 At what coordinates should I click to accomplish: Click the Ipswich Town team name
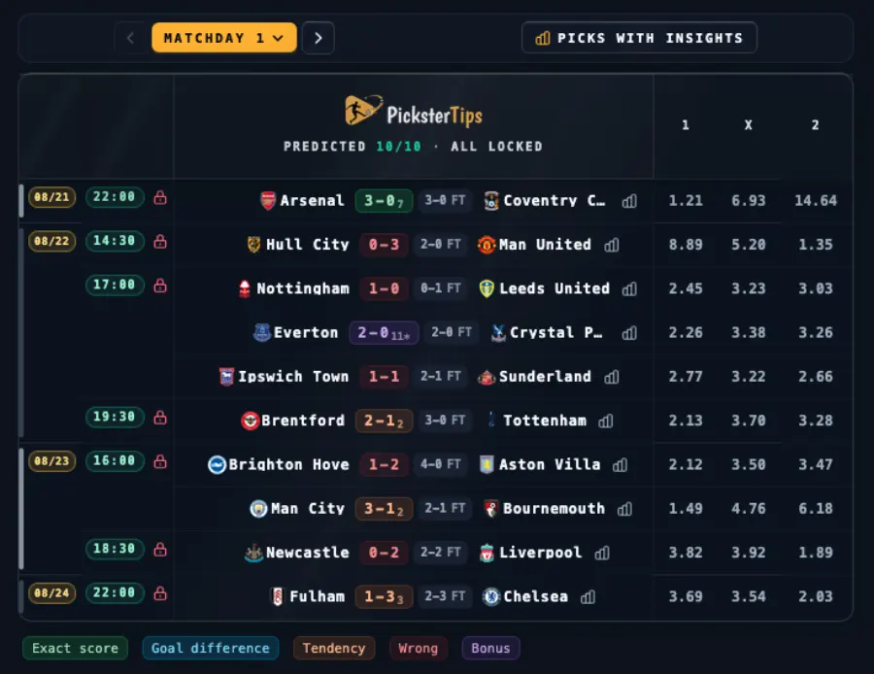tap(293, 377)
